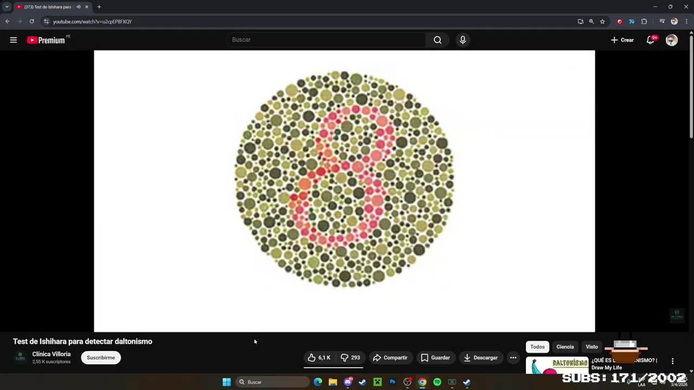The width and height of the screenshot is (694, 390).
Task: Open Chrome profile avatar
Action: click(674, 21)
